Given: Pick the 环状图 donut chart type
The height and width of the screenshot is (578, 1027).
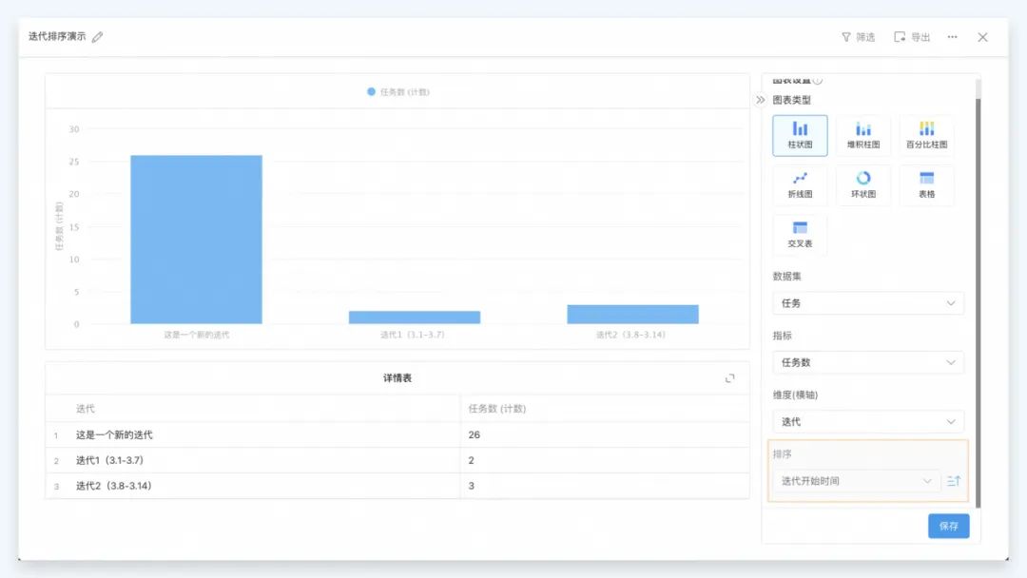Looking at the screenshot, I should coord(863,185).
